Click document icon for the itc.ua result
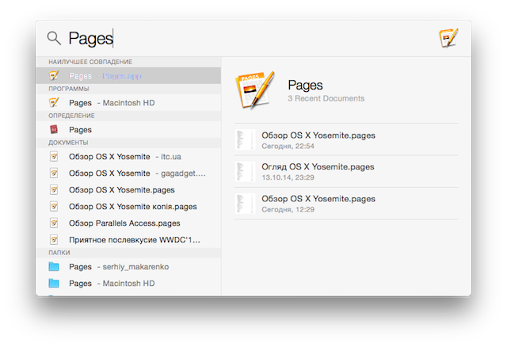The width and height of the screenshot is (507, 347). [x=54, y=157]
